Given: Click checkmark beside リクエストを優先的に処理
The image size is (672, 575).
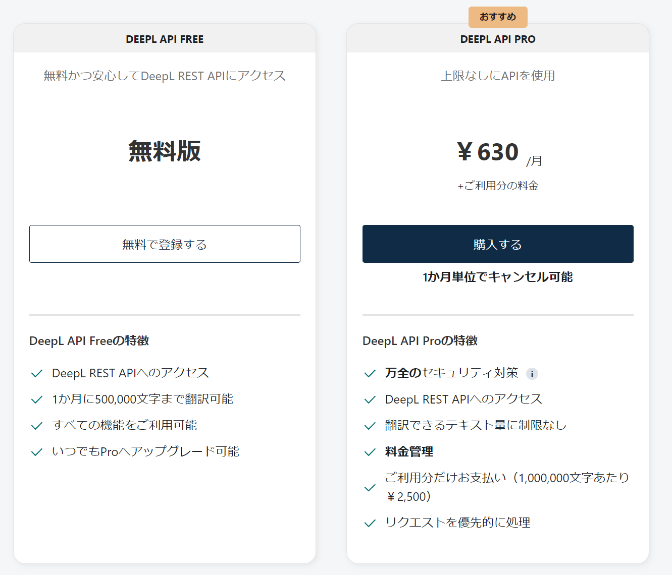Looking at the screenshot, I should click(x=370, y=524).
